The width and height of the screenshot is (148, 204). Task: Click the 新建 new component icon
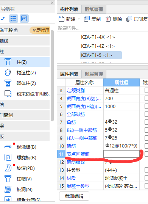coord(61,19)
